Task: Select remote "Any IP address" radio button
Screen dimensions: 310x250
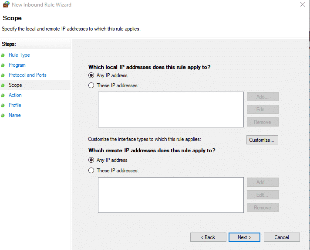Action: 91,160
